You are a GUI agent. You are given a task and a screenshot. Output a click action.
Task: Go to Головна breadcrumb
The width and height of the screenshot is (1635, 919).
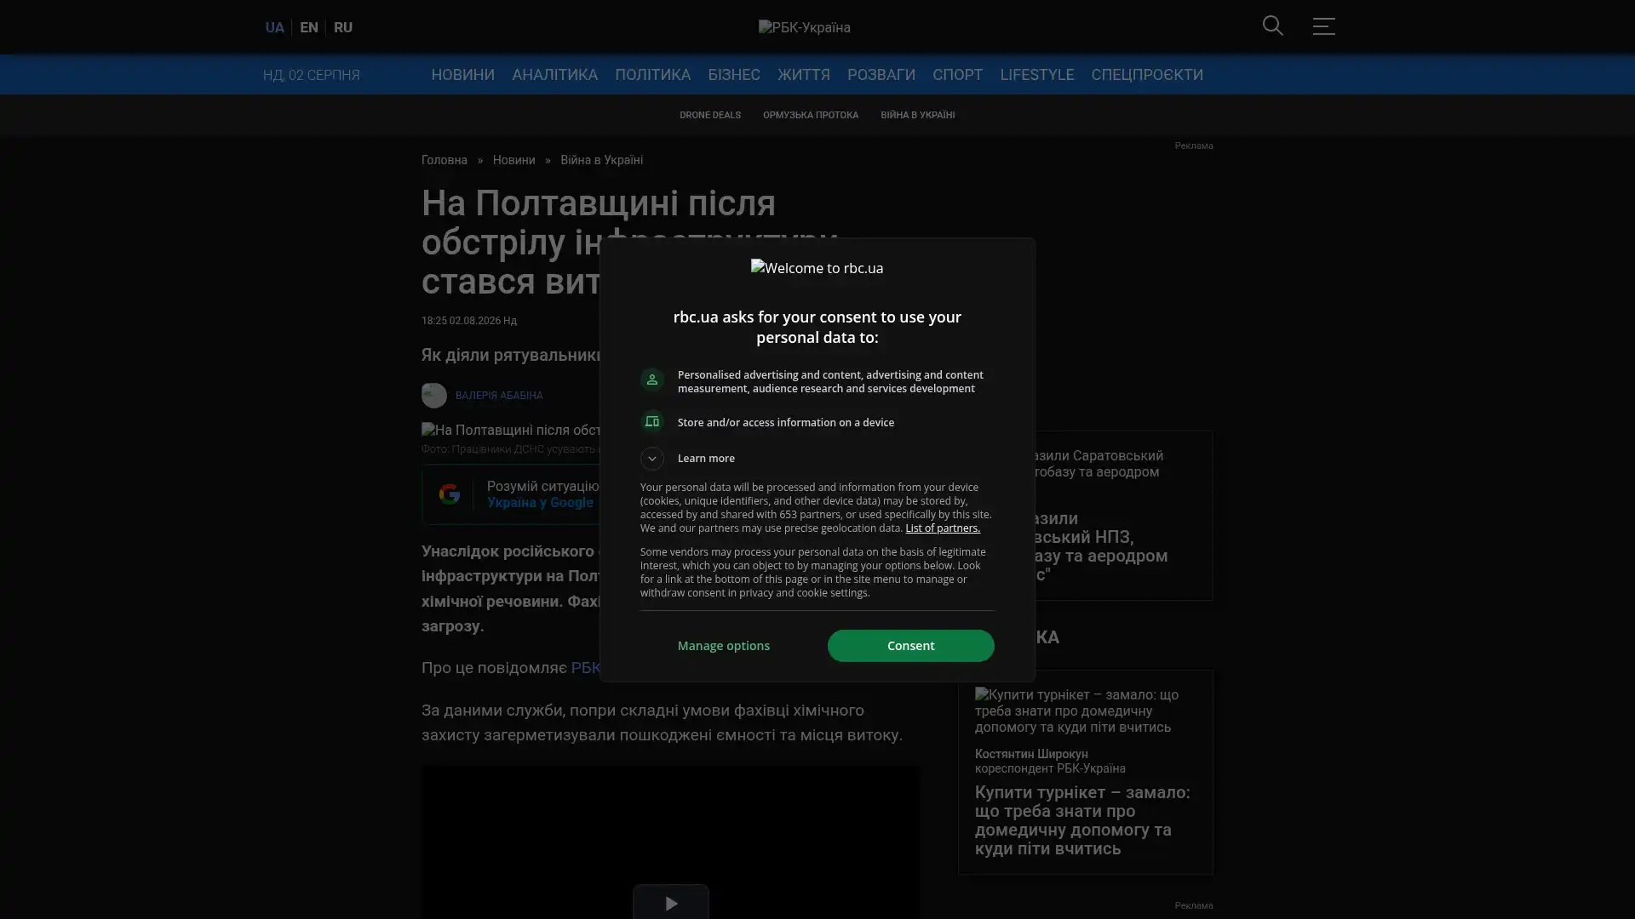click(x=444, y=160)
